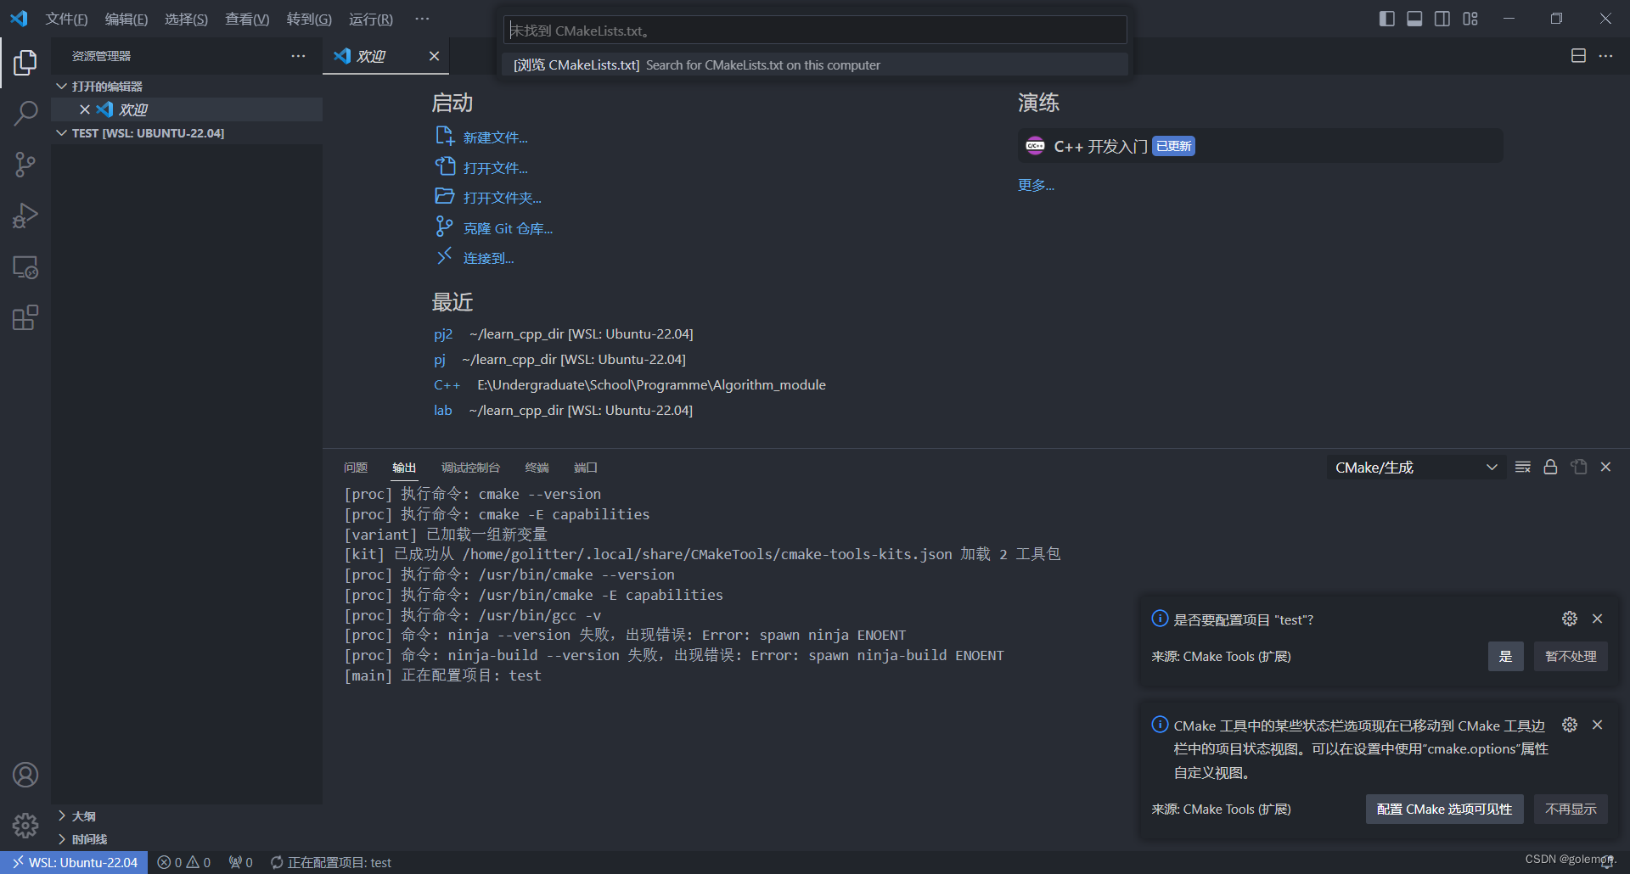Collapse the 打开的编辑器 section
1630x874 pixels.
(x=187, y=87)
